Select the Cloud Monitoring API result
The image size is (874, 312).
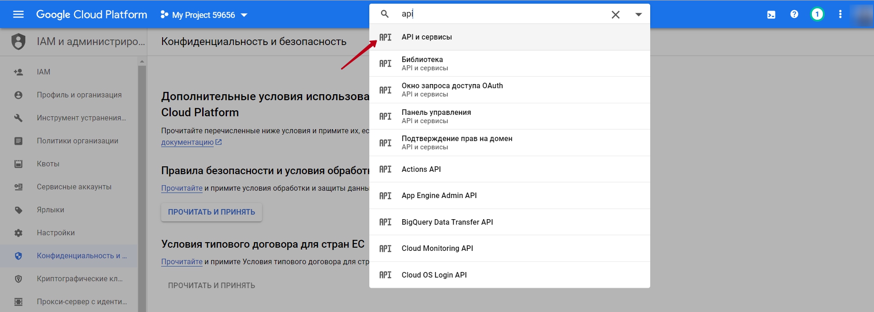click(x=510, y=248)
